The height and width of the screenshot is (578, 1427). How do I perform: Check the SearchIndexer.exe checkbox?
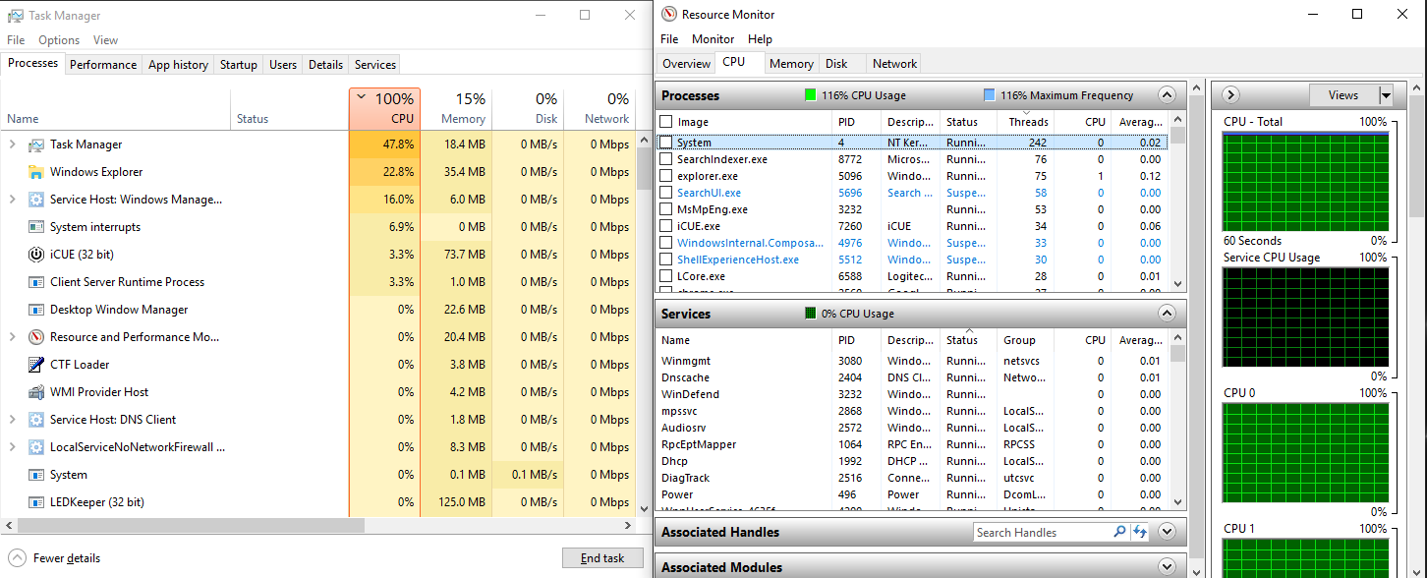[666, 159]
